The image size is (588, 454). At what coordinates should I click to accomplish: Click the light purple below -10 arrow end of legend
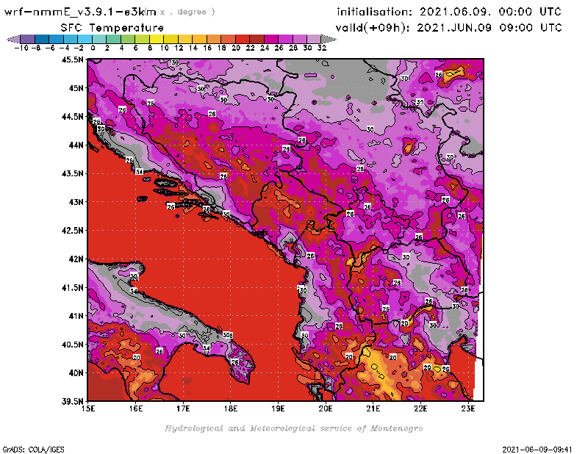(x=13, y=39)
